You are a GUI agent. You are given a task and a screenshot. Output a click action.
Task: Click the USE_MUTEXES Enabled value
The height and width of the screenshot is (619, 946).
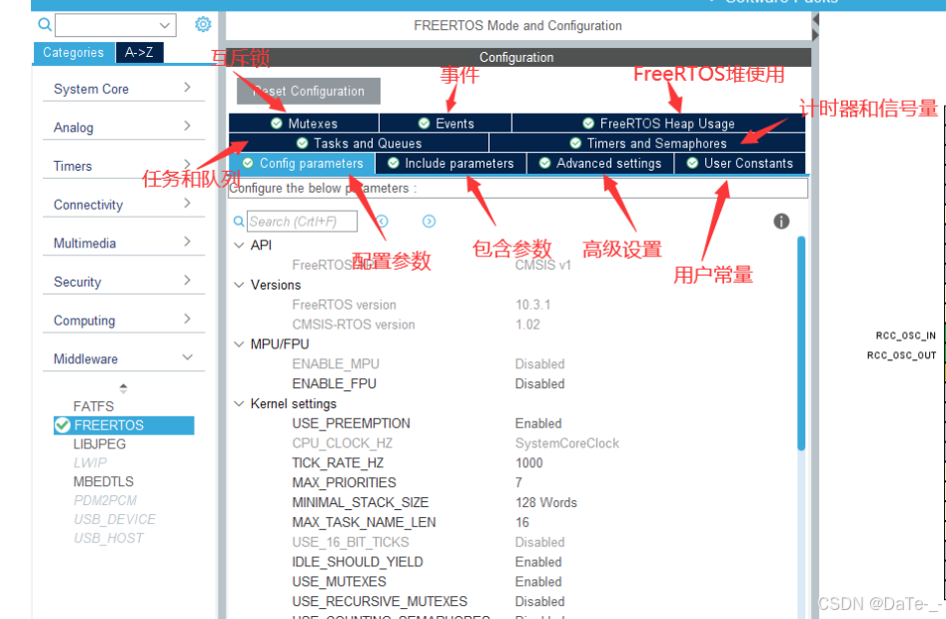[x=538, y=582]
